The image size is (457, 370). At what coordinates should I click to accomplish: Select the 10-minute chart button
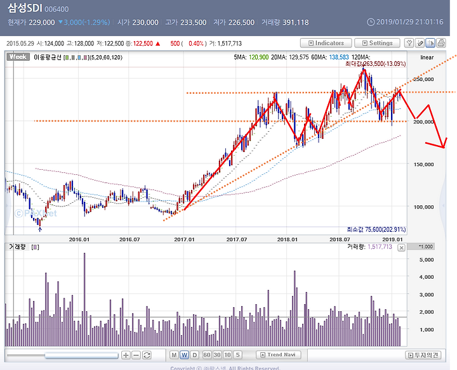coord(228,355)
